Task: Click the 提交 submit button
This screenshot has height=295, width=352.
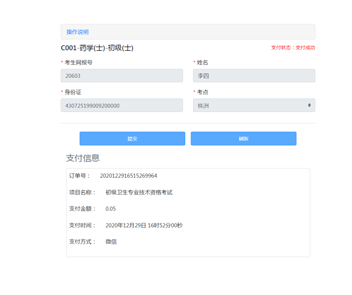Action: [x=132, y=138]
